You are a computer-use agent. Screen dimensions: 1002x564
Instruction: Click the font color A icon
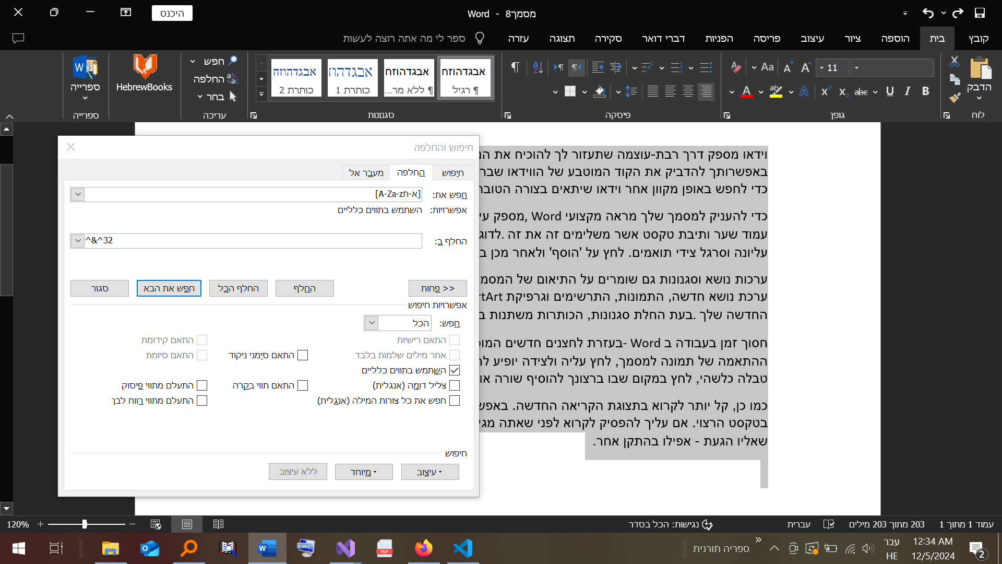tap(747, 92)
